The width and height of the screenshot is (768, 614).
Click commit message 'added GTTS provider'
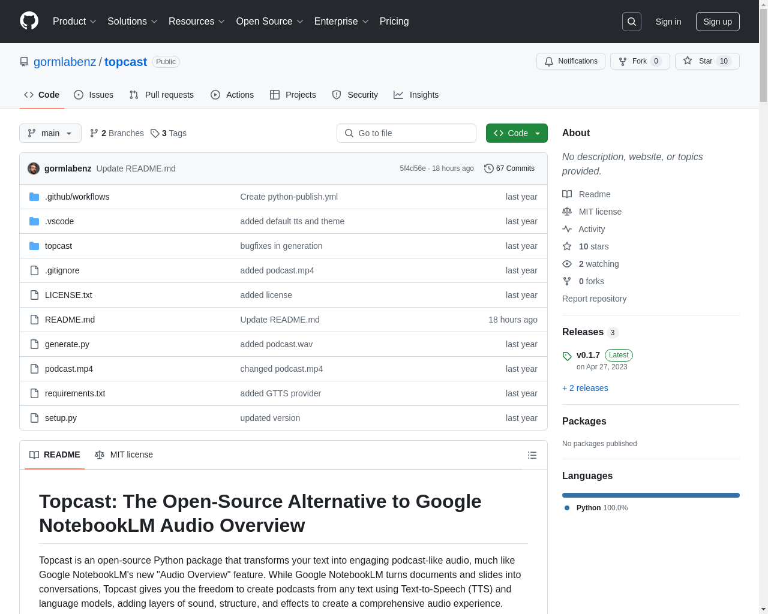tap(281, 393)
